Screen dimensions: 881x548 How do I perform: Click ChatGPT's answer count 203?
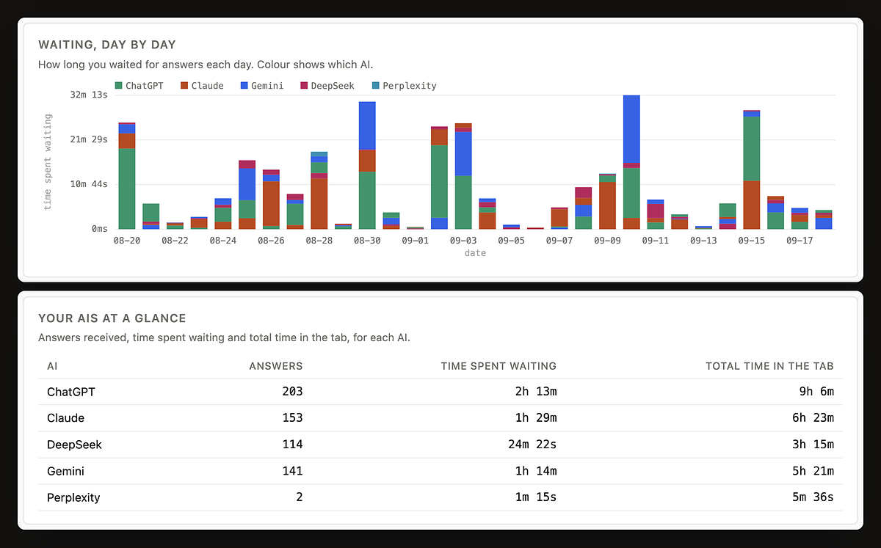tap(292, 392)
